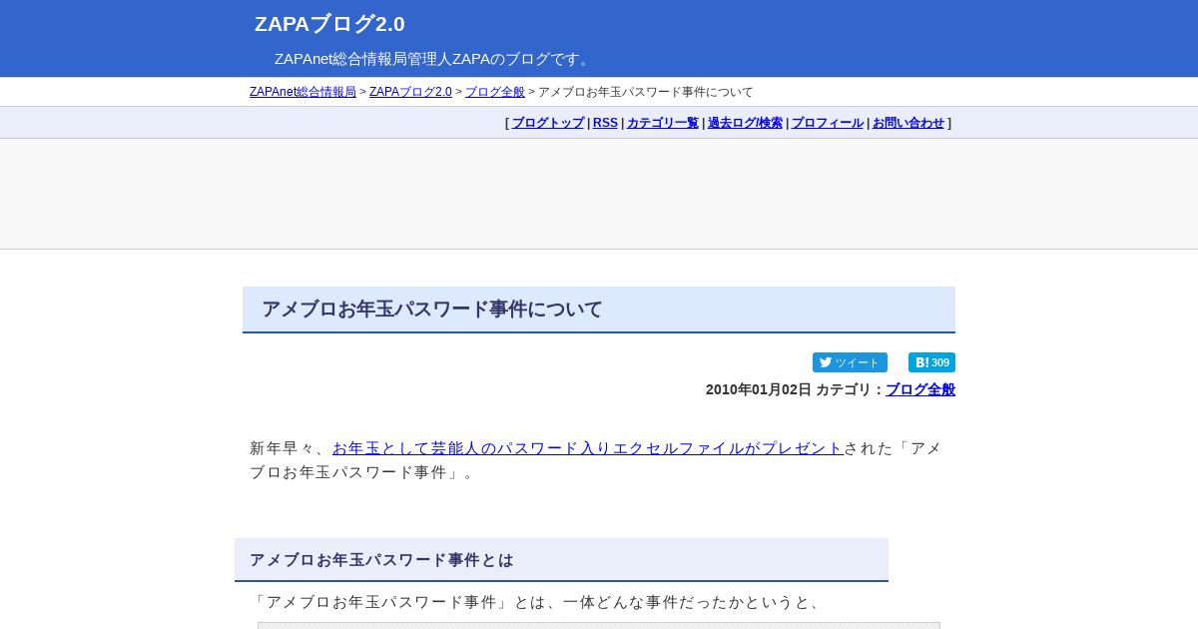Image resolution: width=1198 pixels, height=629 pixels.
Task: Click the Twitter ツイート share button
Action: pos(850,362)
